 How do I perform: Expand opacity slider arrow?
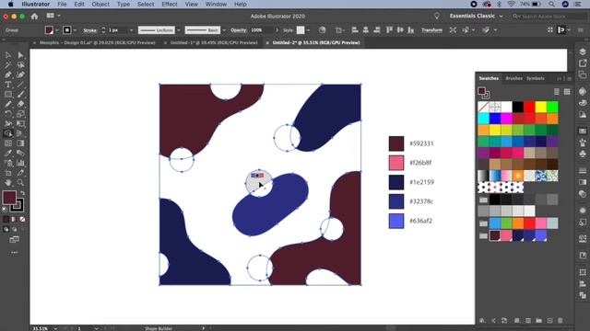click(277, 30)
